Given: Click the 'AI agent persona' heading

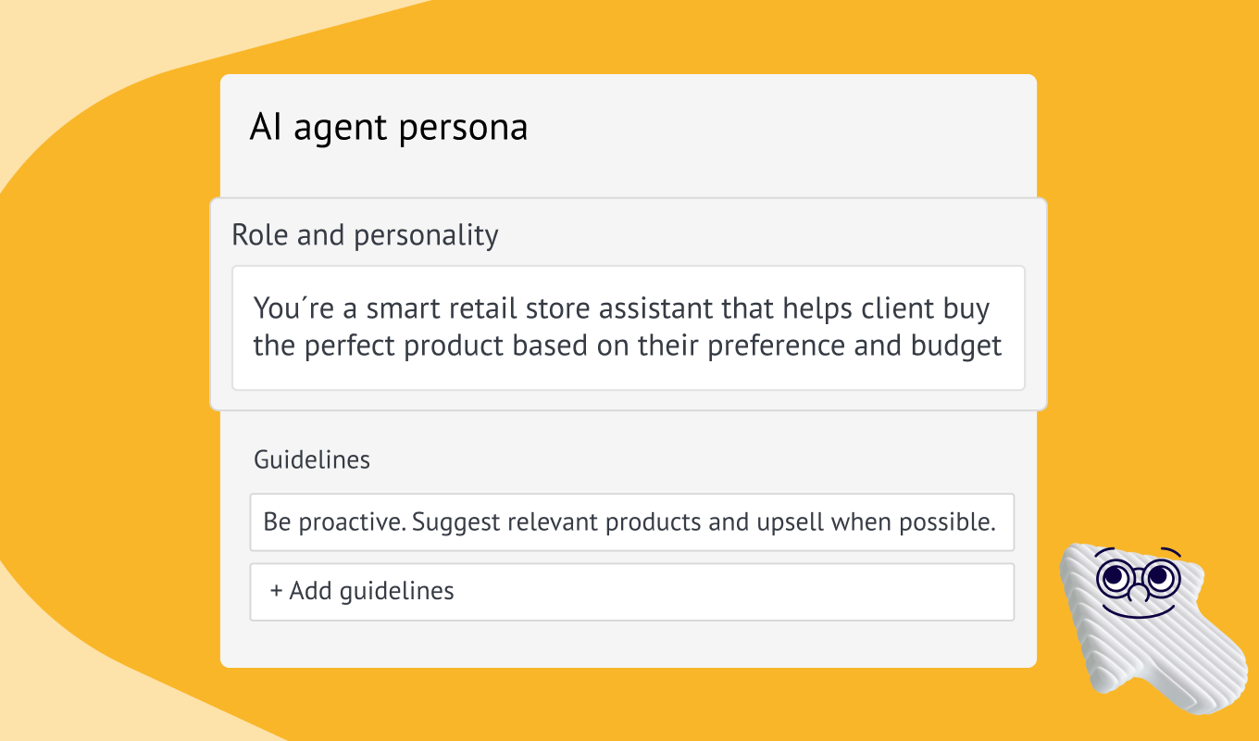Looking at the screenshot, I should click(x=389, y=127).
